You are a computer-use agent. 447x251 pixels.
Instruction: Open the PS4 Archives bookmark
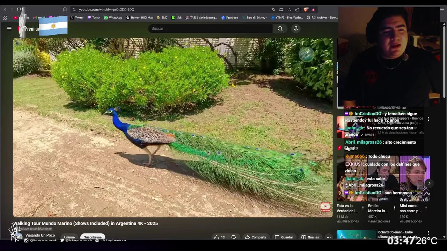322,17
